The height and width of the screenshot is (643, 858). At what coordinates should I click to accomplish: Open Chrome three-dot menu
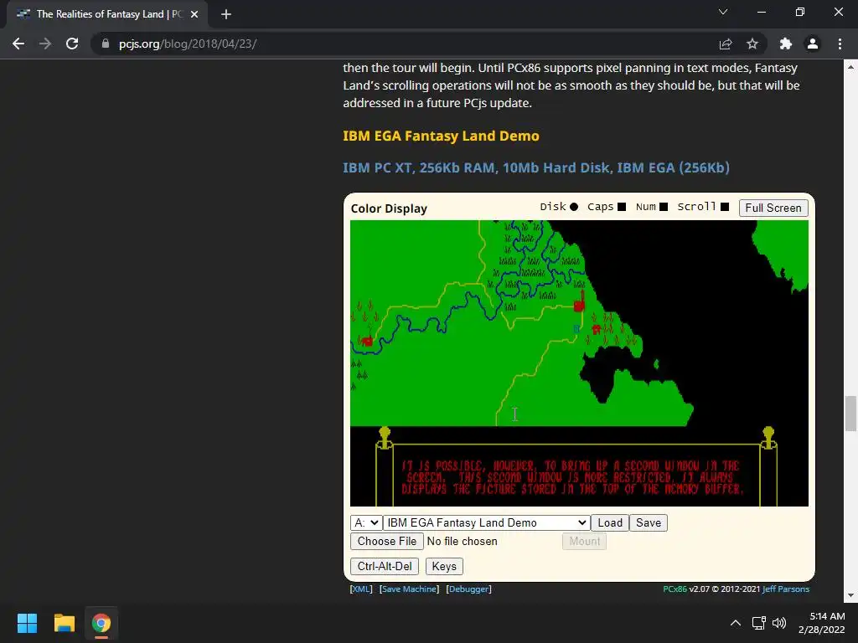(840, 44)
